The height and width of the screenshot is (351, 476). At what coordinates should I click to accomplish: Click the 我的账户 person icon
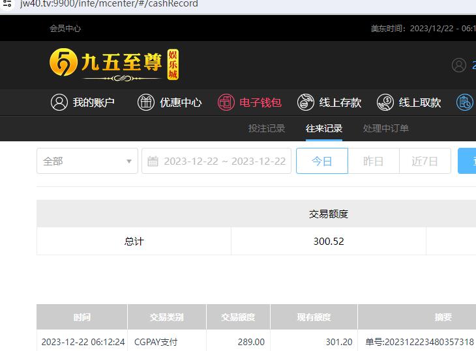(59, 102)
